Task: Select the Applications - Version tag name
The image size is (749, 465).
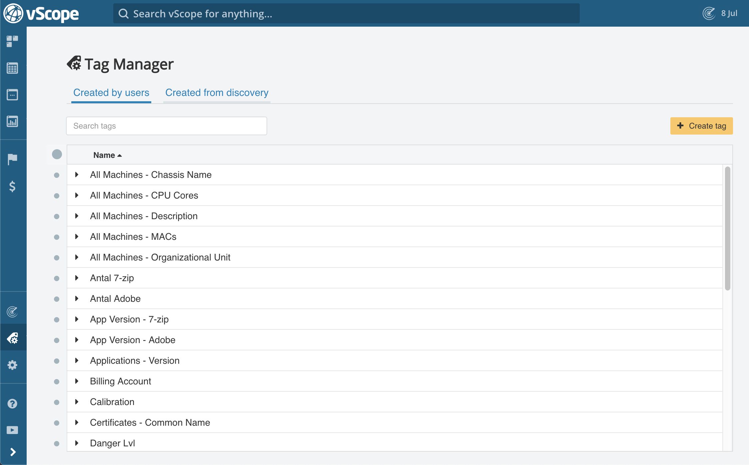Action: 135,361
